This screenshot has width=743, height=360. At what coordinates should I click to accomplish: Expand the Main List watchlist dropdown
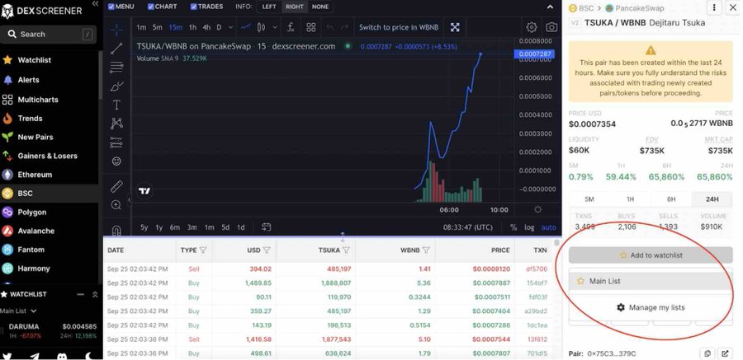[x=18, y=311]
